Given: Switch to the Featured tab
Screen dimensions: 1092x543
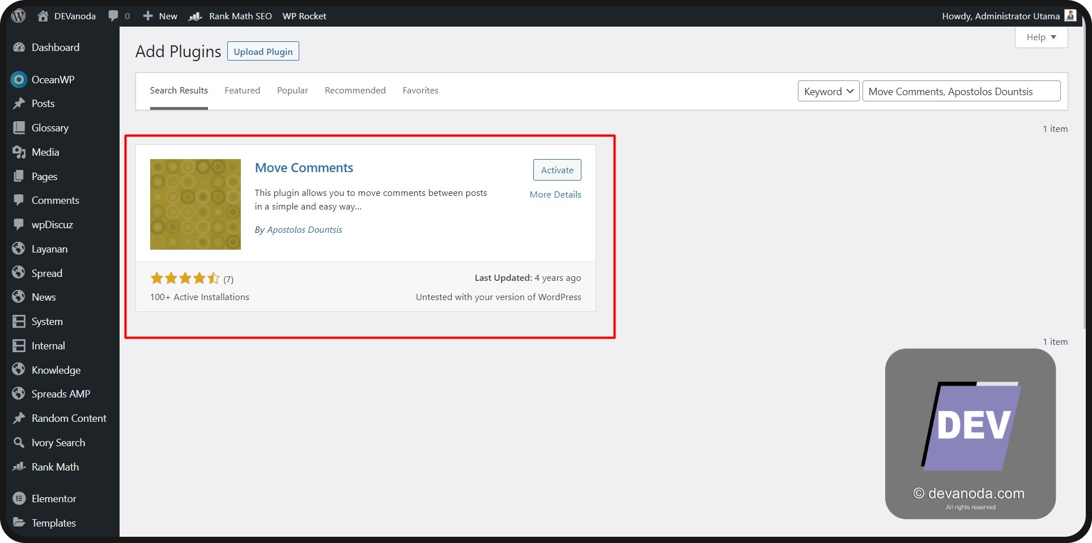Looking at the screenshot, I should click(x=242, y=91).
